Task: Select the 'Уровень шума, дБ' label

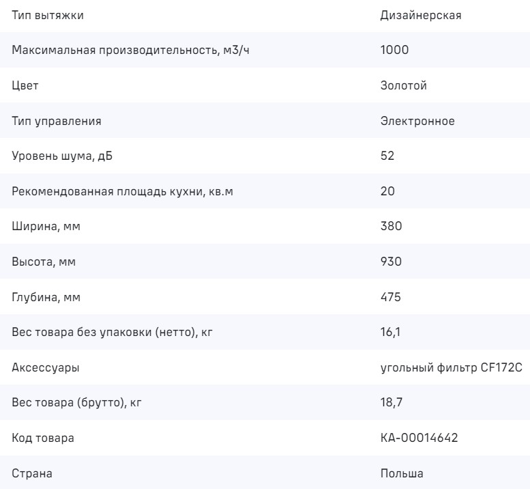Action: point(63,156)
